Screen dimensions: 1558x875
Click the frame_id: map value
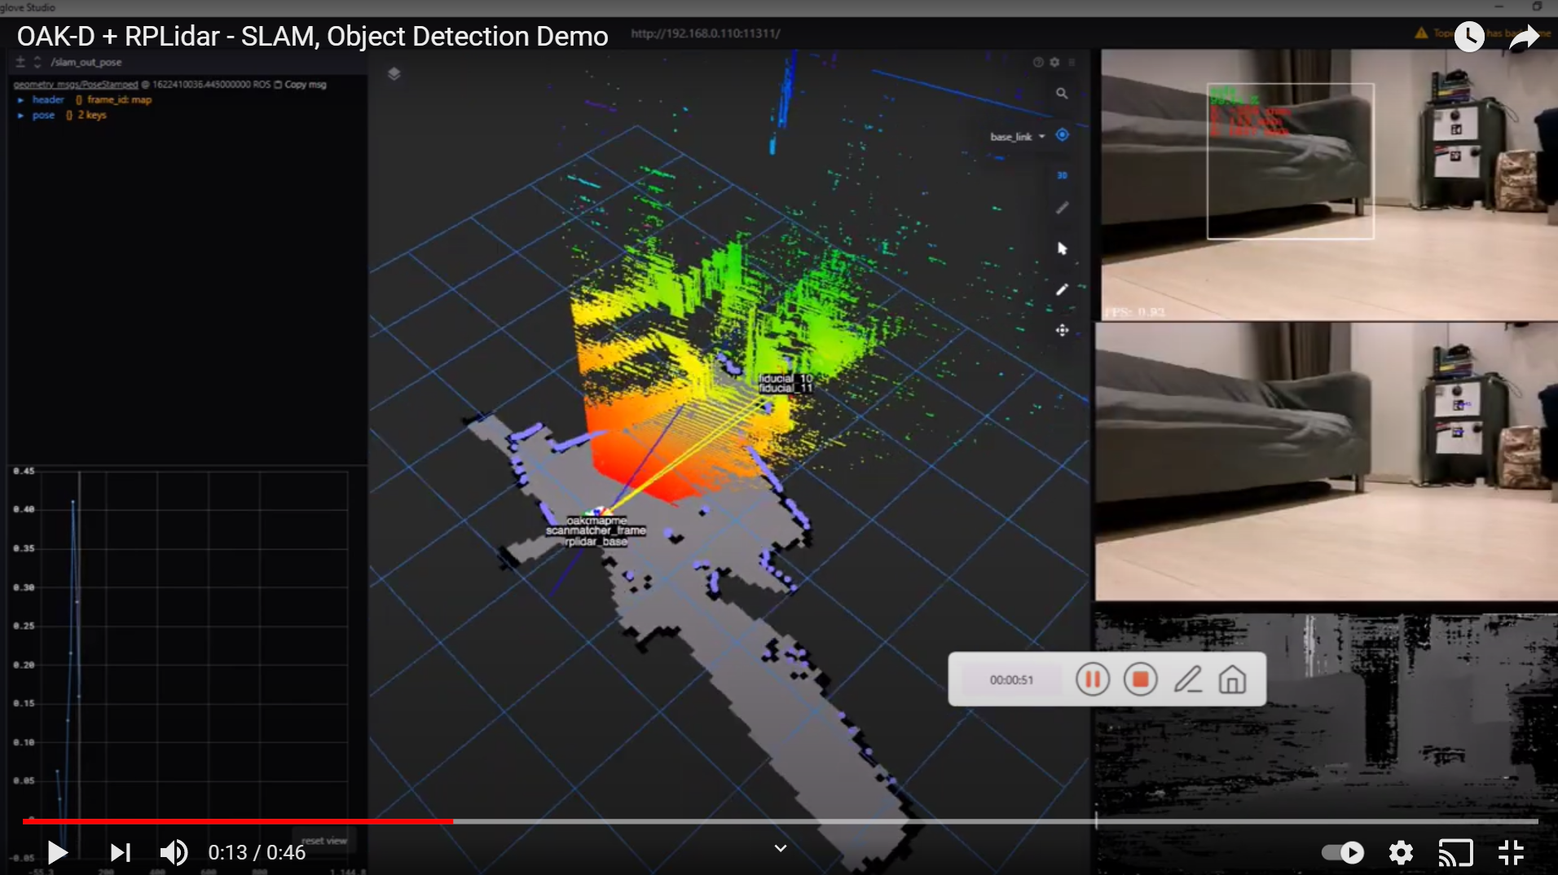(x=119, y=99)
